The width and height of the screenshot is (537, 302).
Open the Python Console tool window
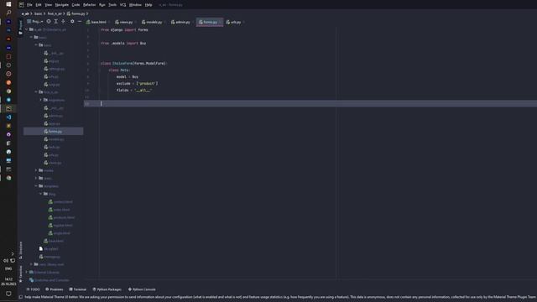142,289
